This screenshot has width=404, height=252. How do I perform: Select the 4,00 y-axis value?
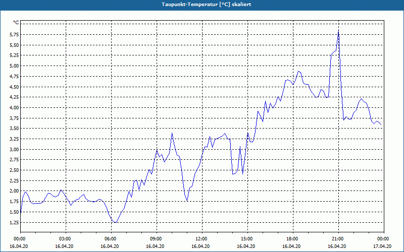(14, 108)
